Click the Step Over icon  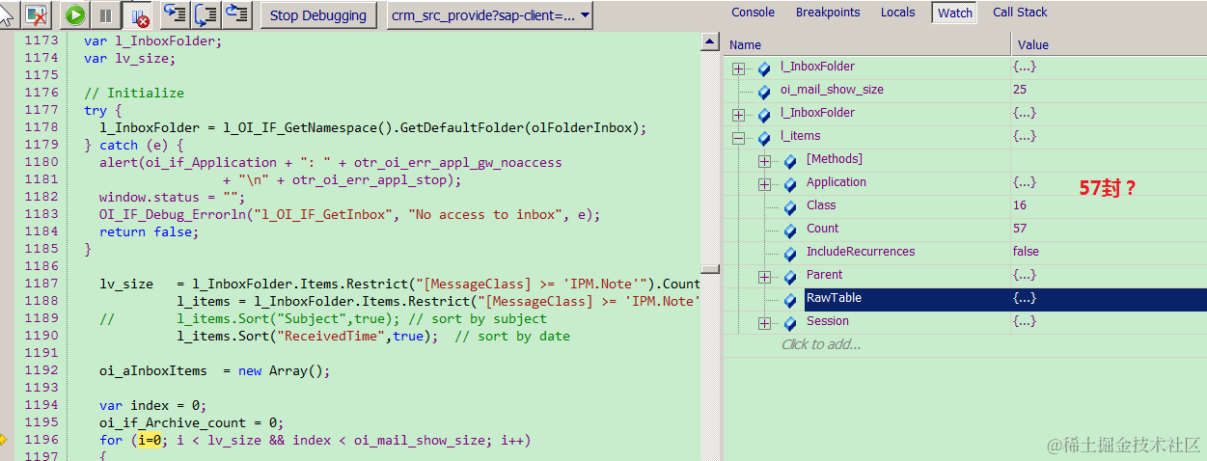click(x=206, y=14)
